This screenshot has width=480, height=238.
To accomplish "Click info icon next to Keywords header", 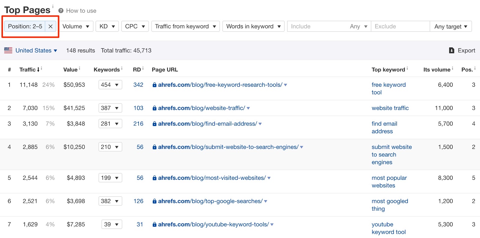I will (122, 68).
